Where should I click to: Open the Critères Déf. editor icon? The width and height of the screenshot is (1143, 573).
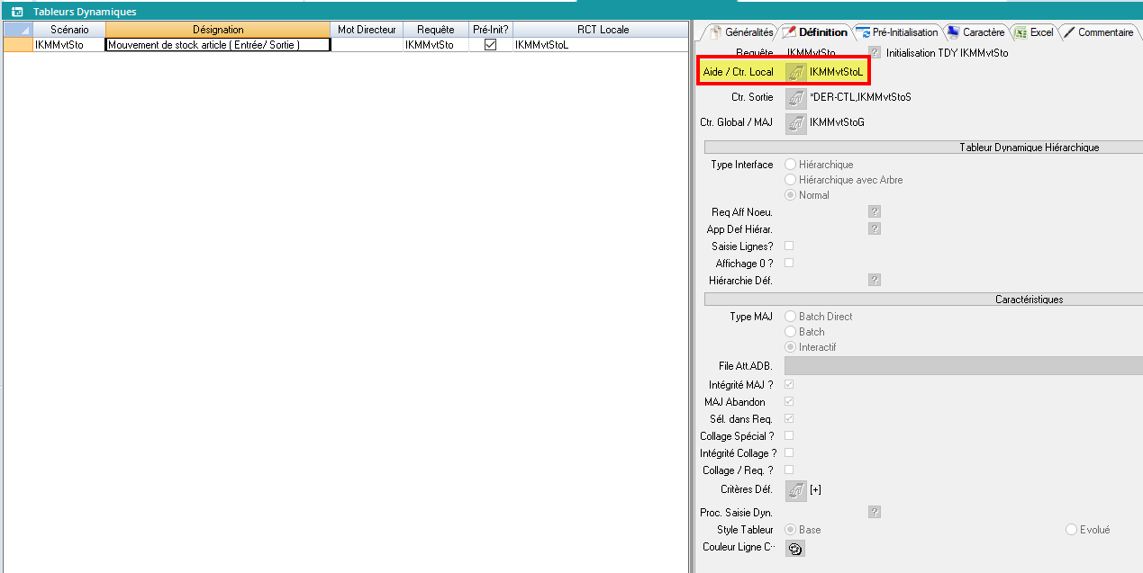pos(795,489)
